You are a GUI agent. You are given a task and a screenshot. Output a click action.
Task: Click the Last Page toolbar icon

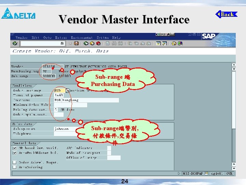point(149,44)
